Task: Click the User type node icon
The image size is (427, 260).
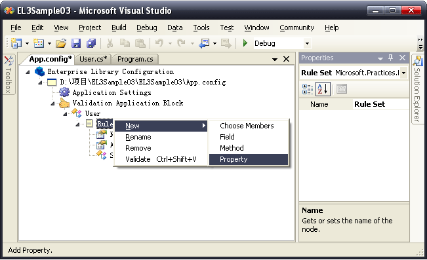Action: pos(77,113)
